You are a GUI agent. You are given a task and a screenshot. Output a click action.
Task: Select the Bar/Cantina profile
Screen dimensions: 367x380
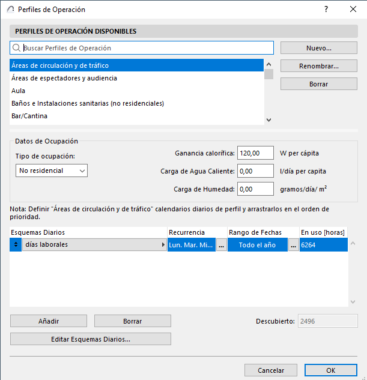pyautogui.click(x=136, y=116)
